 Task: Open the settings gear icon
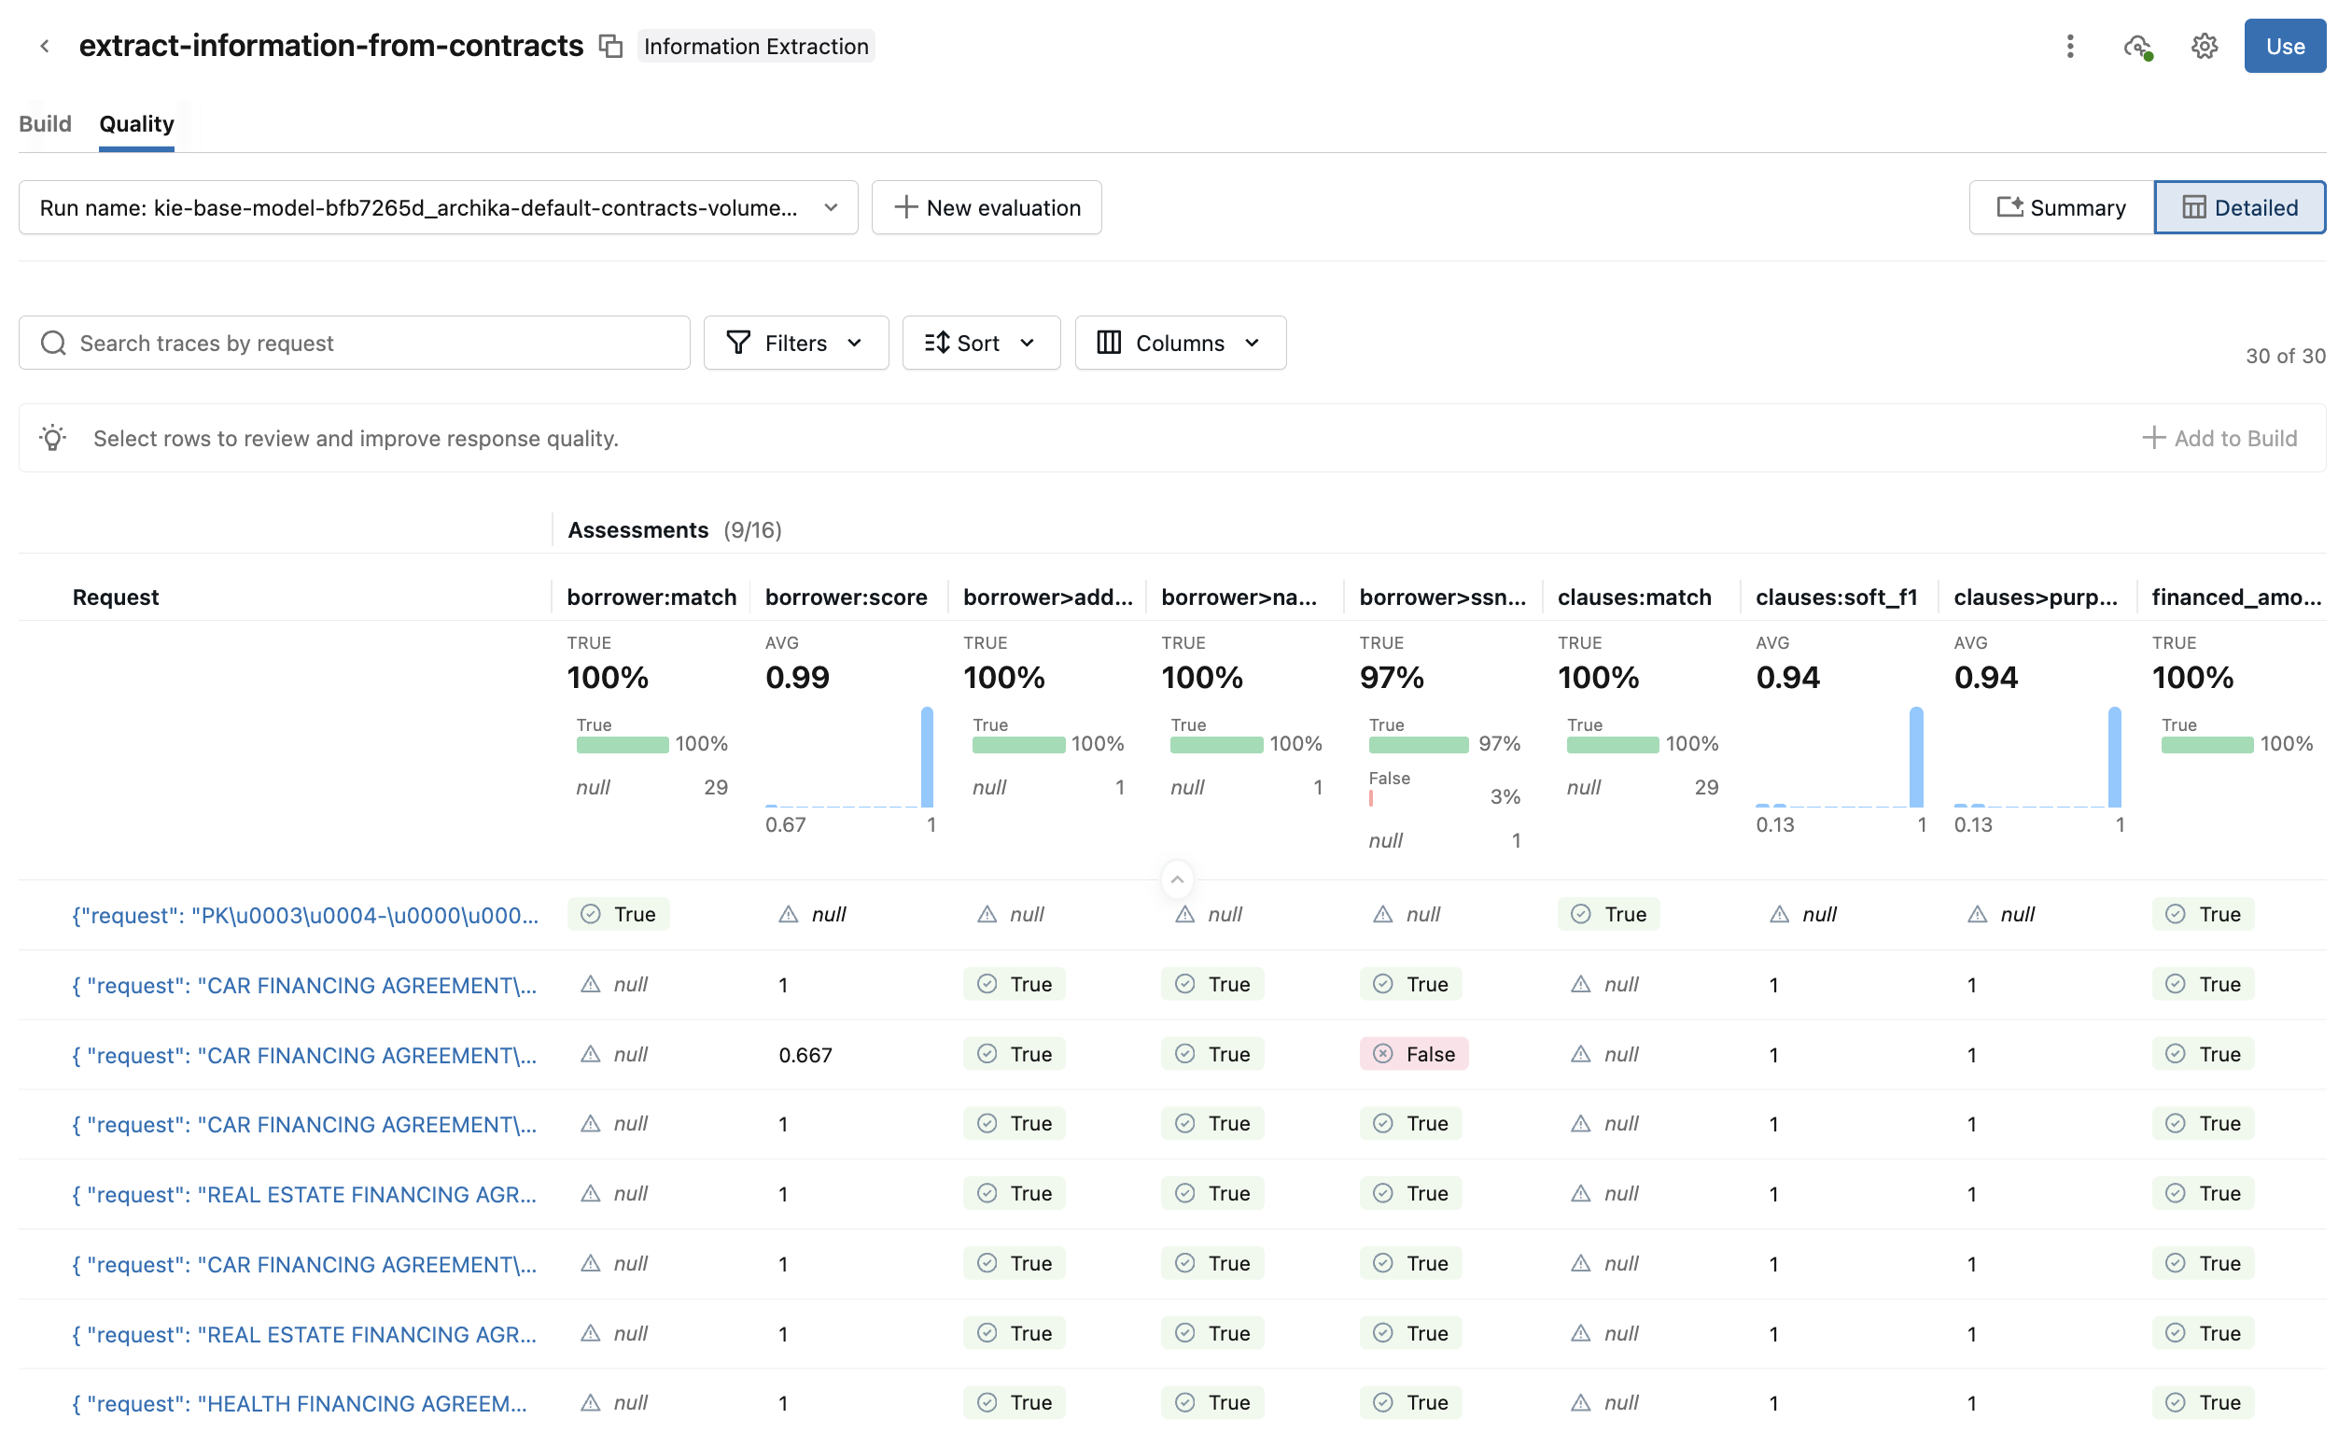coord(2204,46)
